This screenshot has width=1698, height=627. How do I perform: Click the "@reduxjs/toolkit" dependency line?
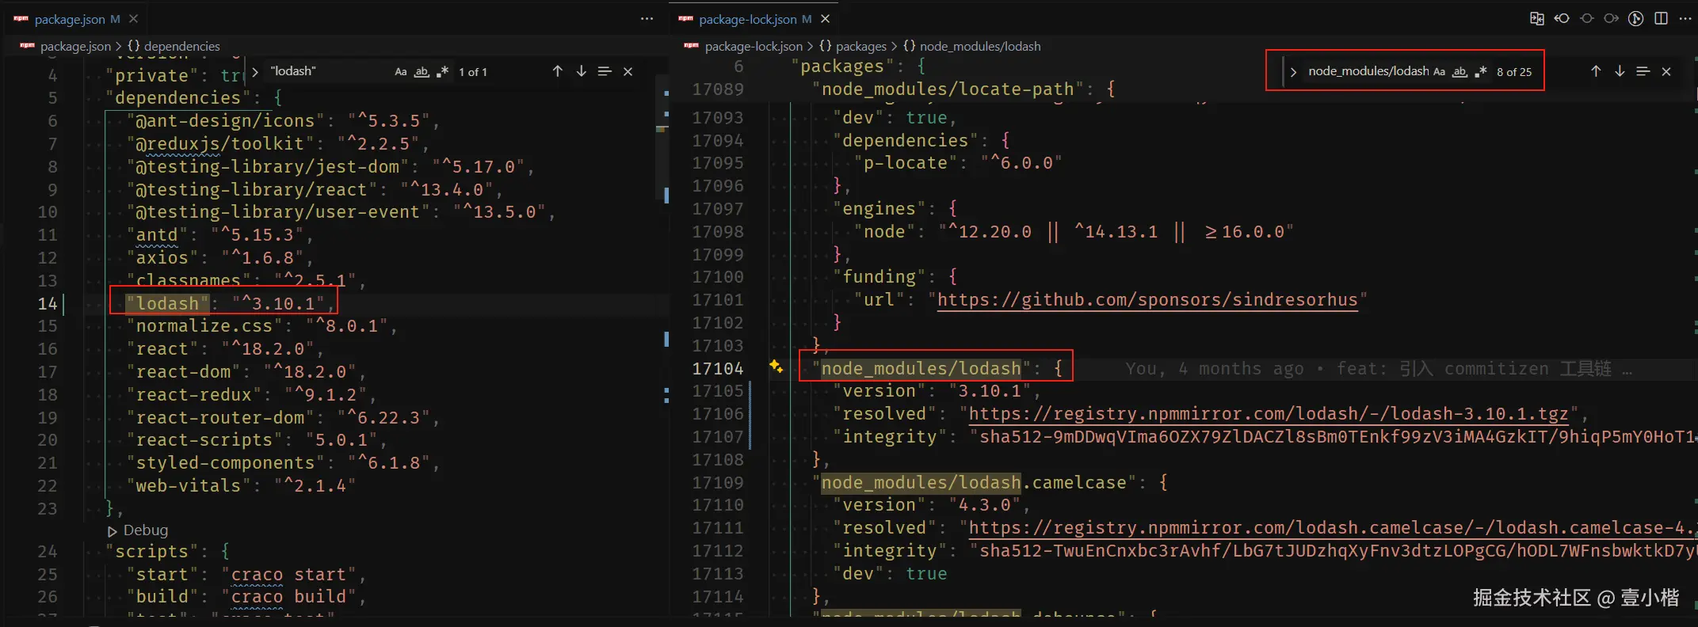[x=277, y=144]
